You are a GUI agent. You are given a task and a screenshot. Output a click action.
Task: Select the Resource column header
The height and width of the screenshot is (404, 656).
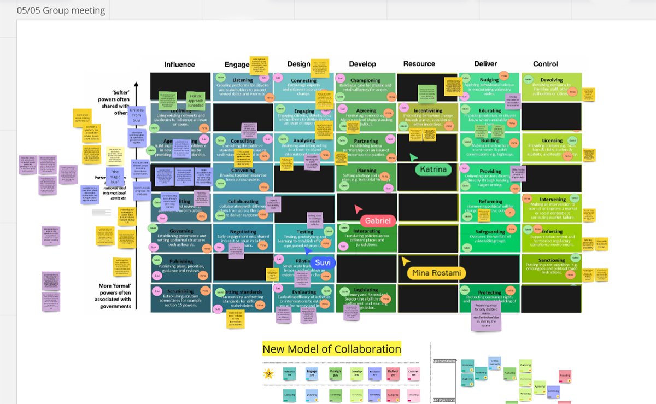(419, 64)
